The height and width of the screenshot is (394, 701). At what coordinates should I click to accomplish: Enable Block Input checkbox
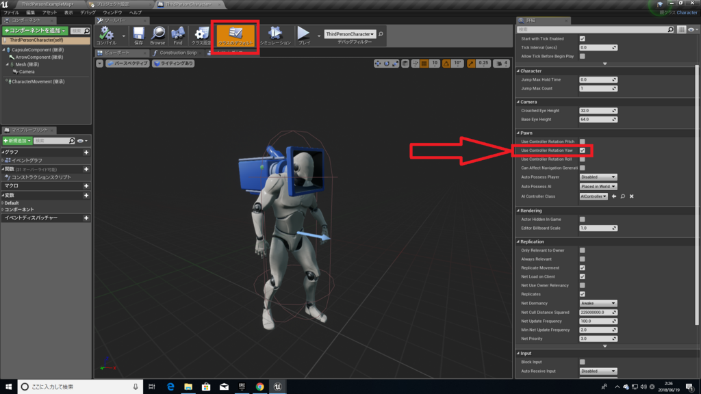pyautogui.click(x=582, y=363)
